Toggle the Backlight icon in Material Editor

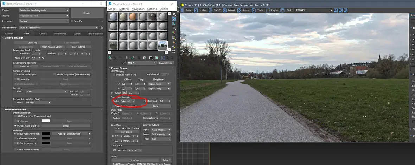pyautogui.click(x=174, y=19)
